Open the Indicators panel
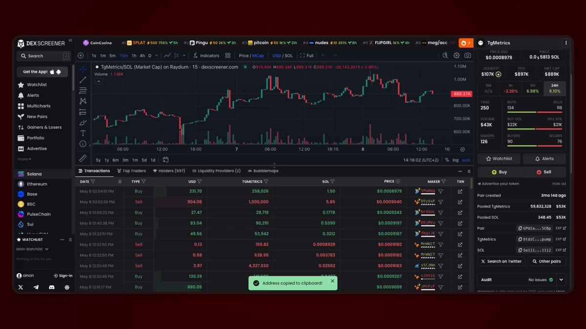 point(206,56)
